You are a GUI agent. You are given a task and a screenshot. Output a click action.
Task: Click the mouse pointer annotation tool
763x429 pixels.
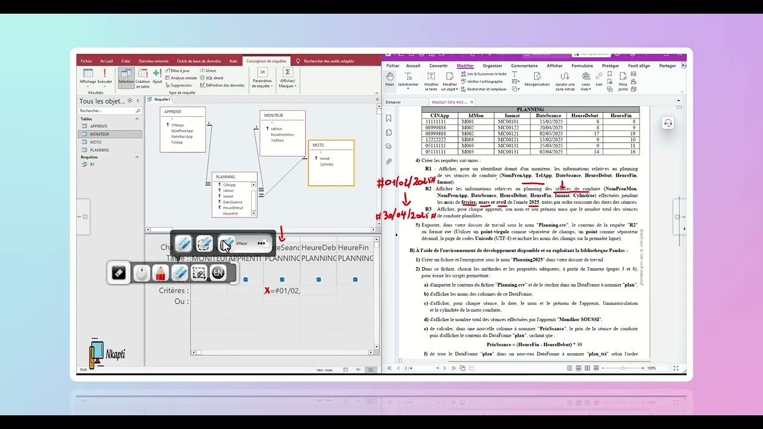(141, 273)
